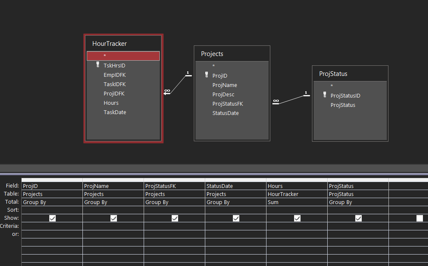Select StatusDate field in Projects table box
This screenshot has height=266, width=428.
232,113
